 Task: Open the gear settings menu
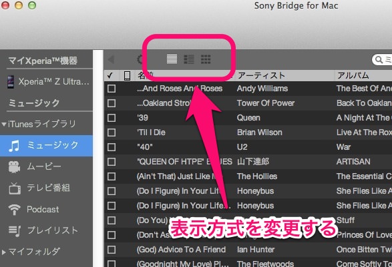click(x=140, y=59)
